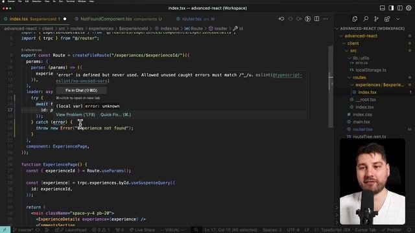415x233 pixels.
Task: Expand additional views chevron in sidebar header
Action: pyautogui.click(x=397, y=19)
